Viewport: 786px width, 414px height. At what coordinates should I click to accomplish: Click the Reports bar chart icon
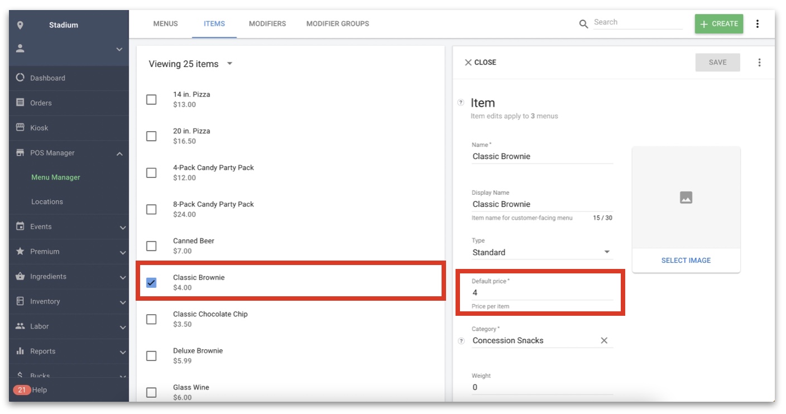click(x=21, y=351)
